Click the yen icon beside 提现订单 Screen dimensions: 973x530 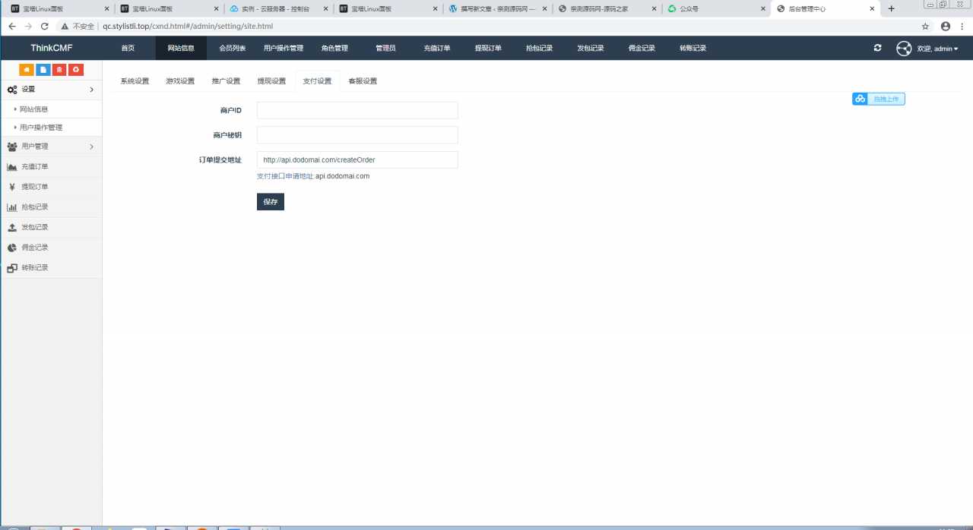tap(12, 187)
